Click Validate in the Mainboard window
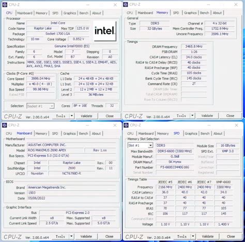This screenshot has width=245, height=242. 86,236
